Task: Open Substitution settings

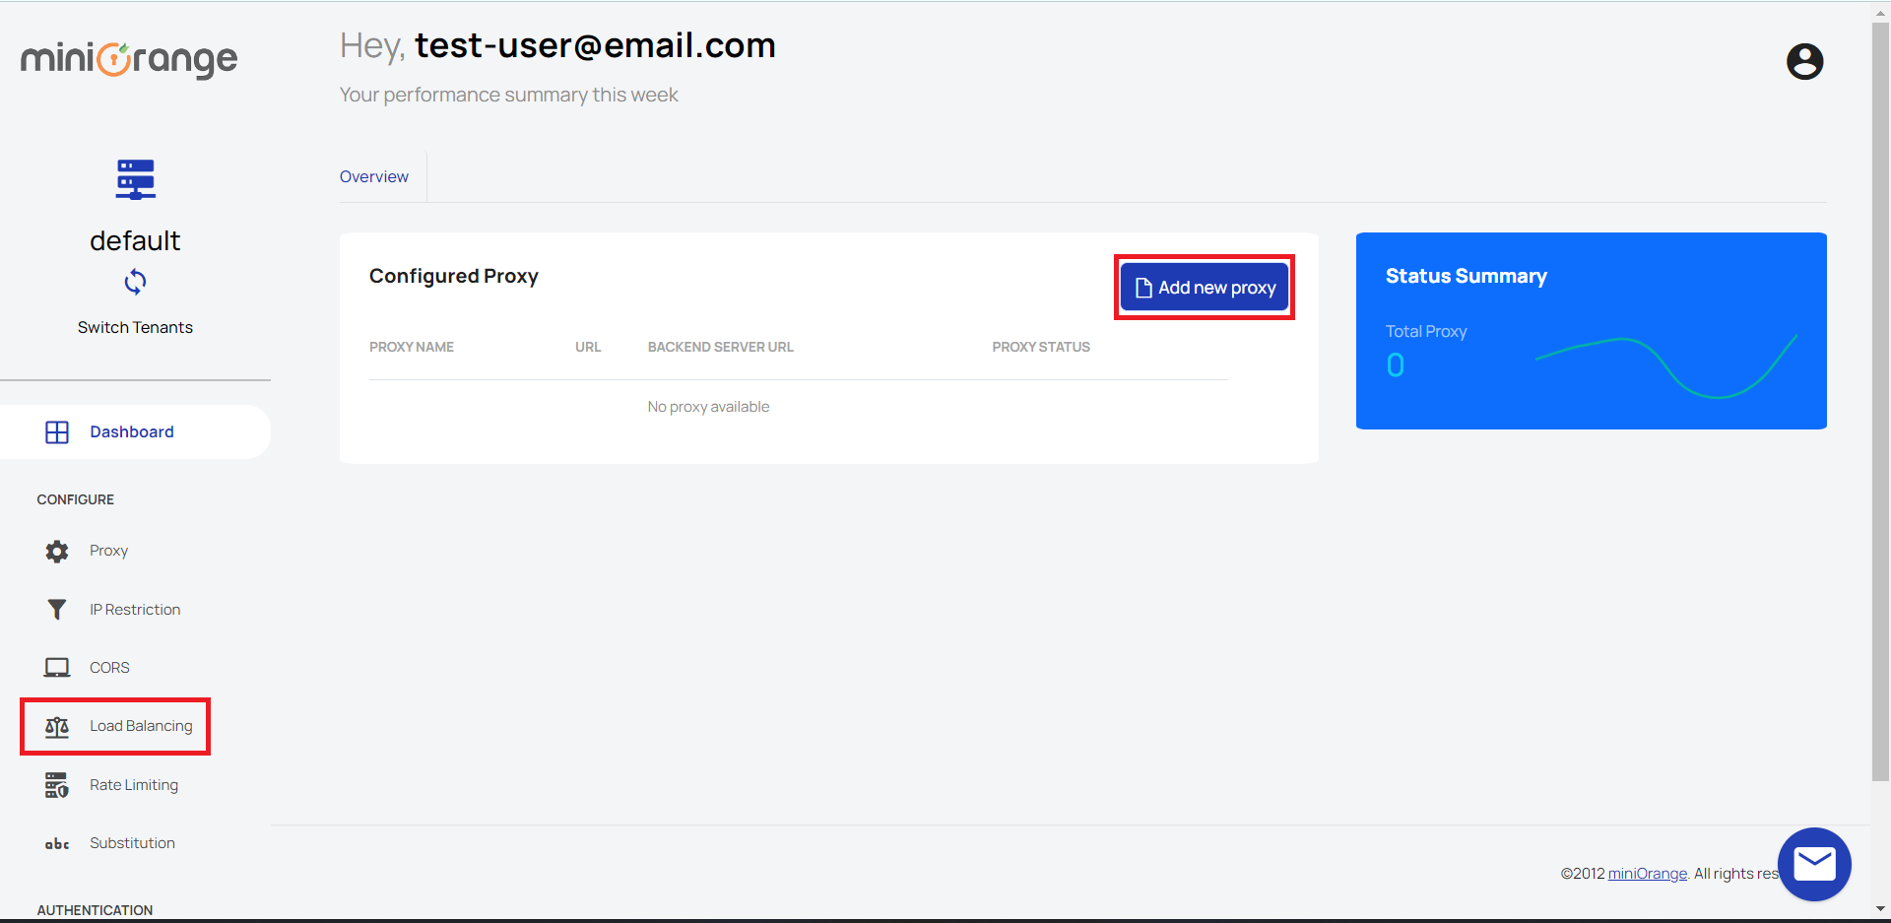Action: [x=132, y=843]
